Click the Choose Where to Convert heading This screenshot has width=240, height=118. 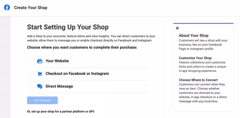click(x=198, y=80)
